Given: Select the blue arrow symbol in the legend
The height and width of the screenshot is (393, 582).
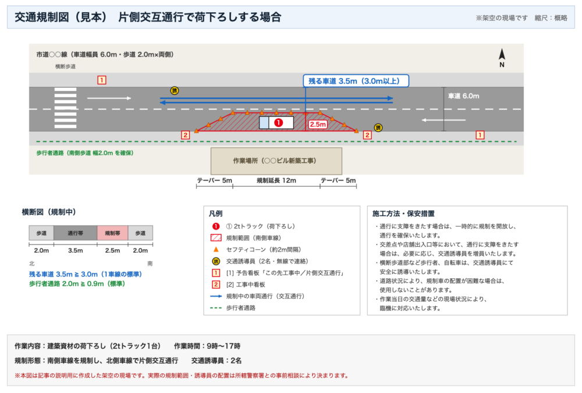Looking at the screenshot, I should (216, 296).
